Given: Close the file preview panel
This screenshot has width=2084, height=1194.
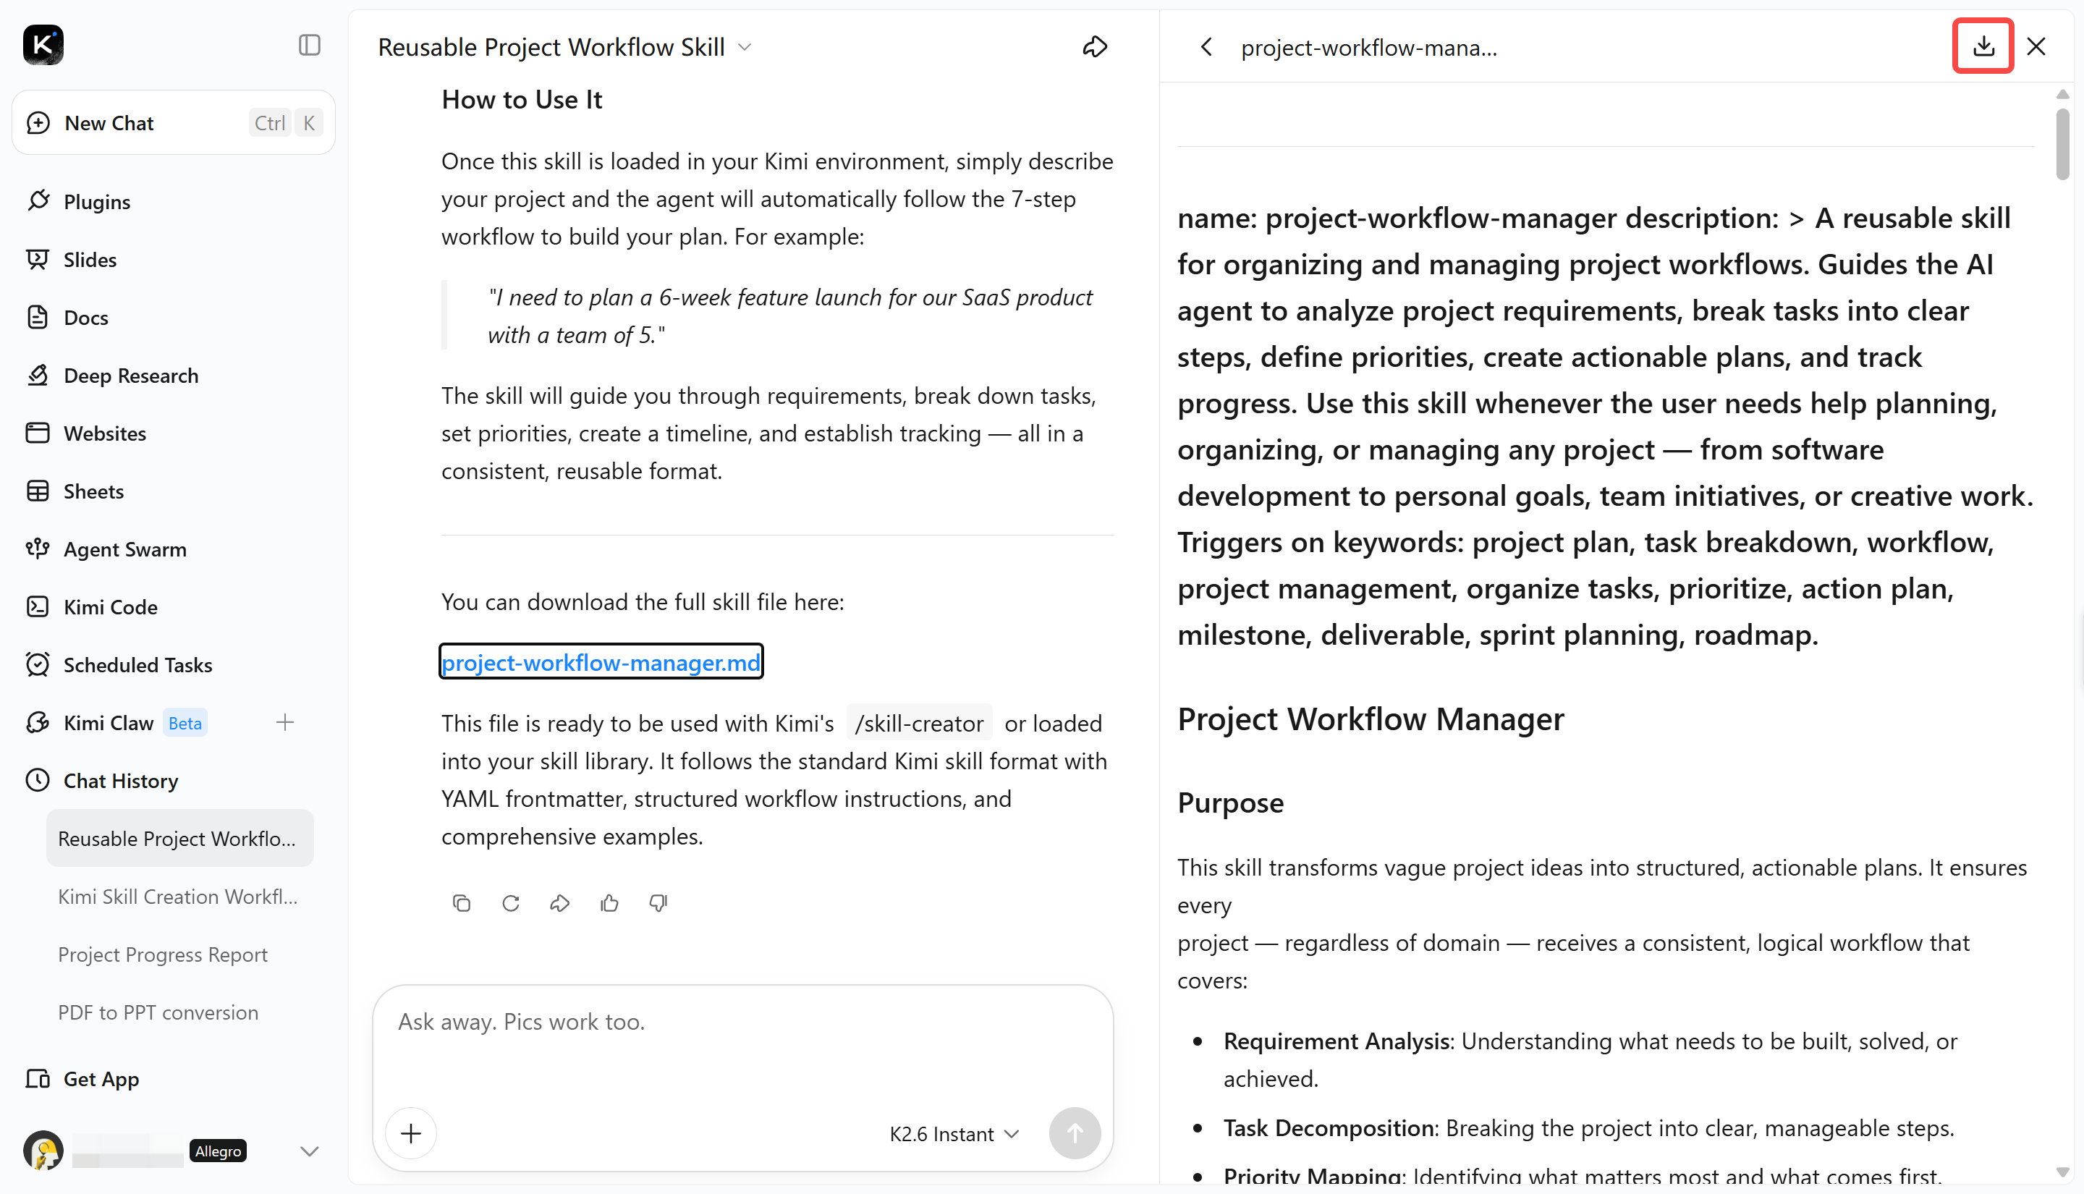Looking at the screenshot, I should (2036, 47).
